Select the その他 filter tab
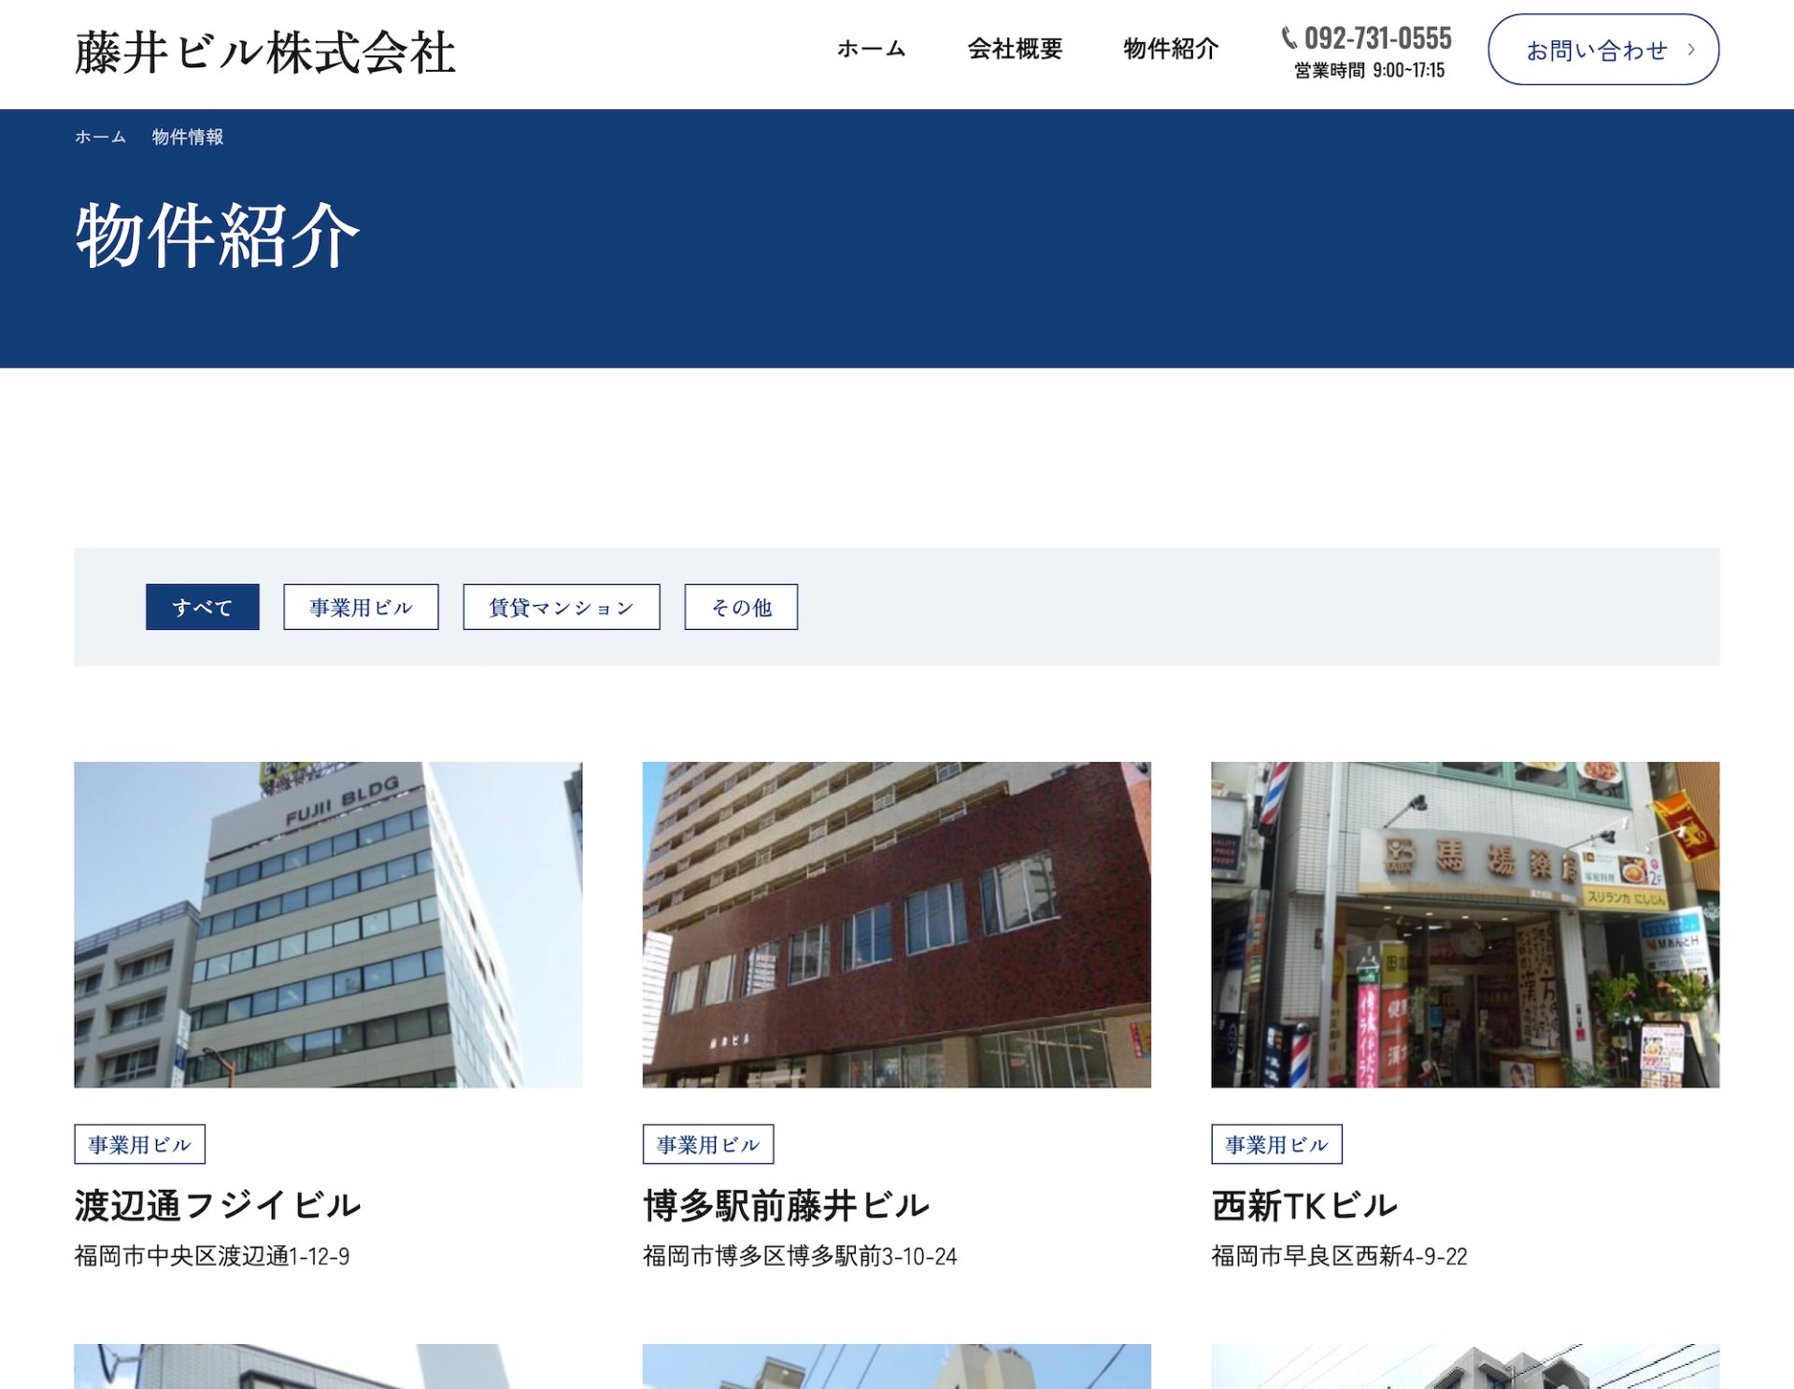 pyautogui.click(x=741, y=607)
